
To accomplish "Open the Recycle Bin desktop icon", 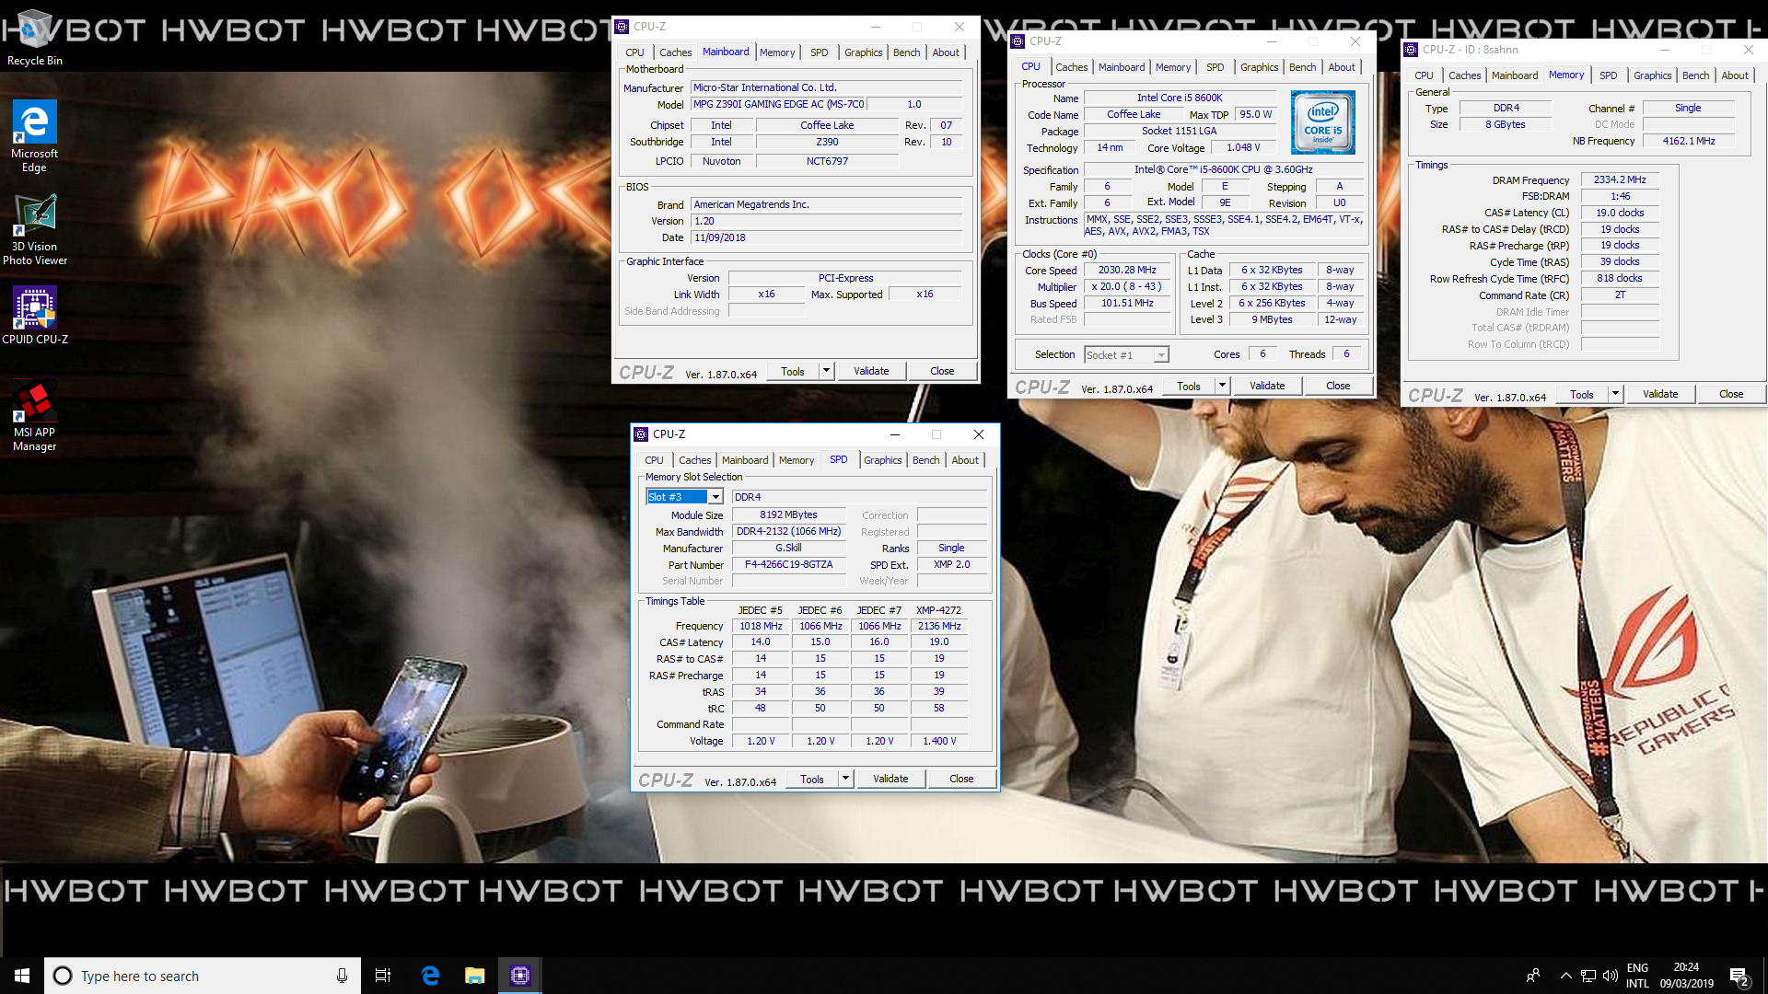I will click(35, 37).
